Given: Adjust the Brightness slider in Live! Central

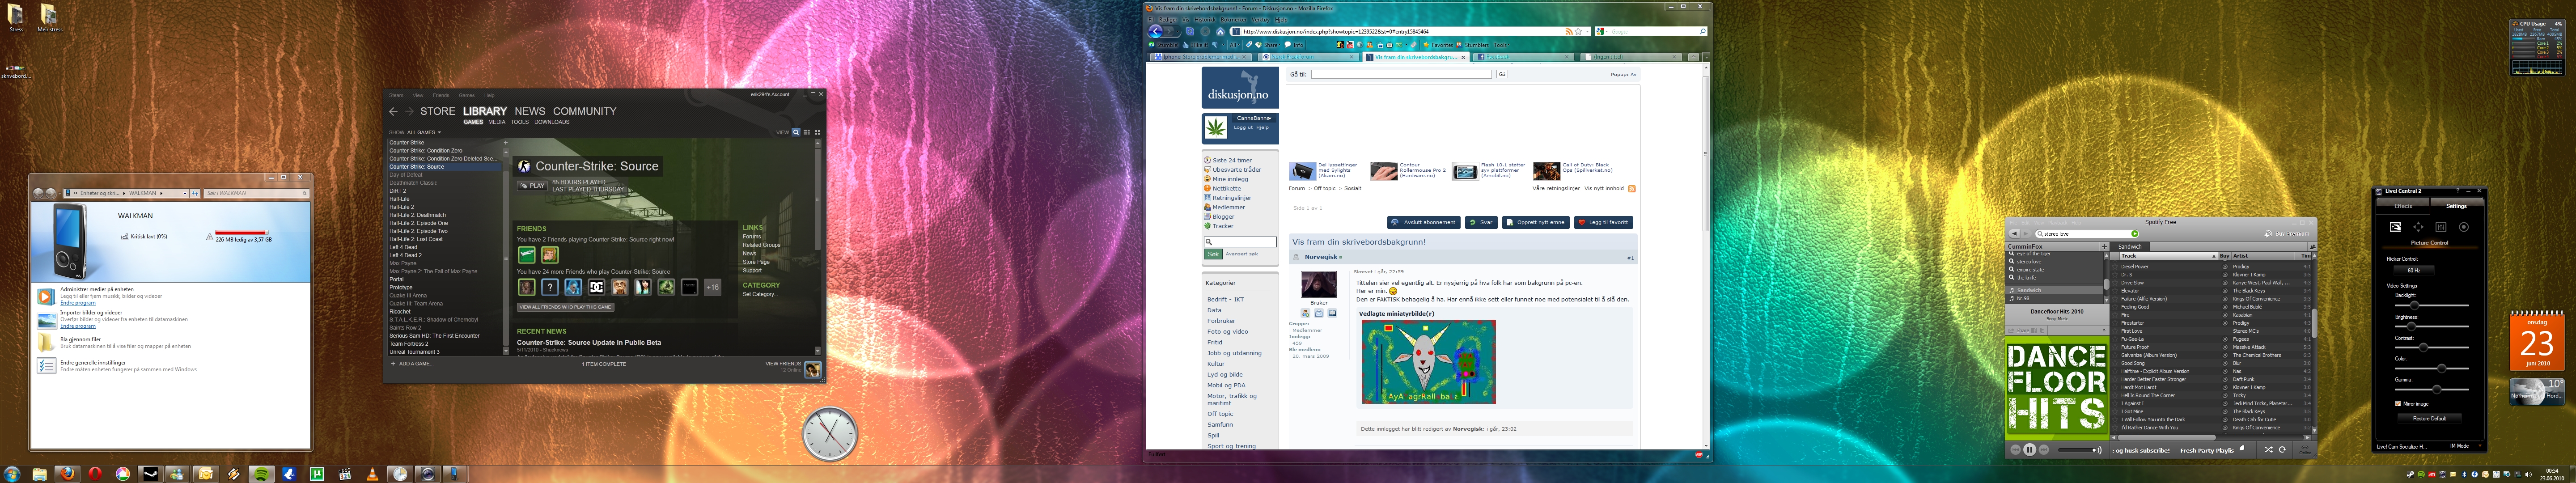Looking at the screenshot, I should 2433,326.
